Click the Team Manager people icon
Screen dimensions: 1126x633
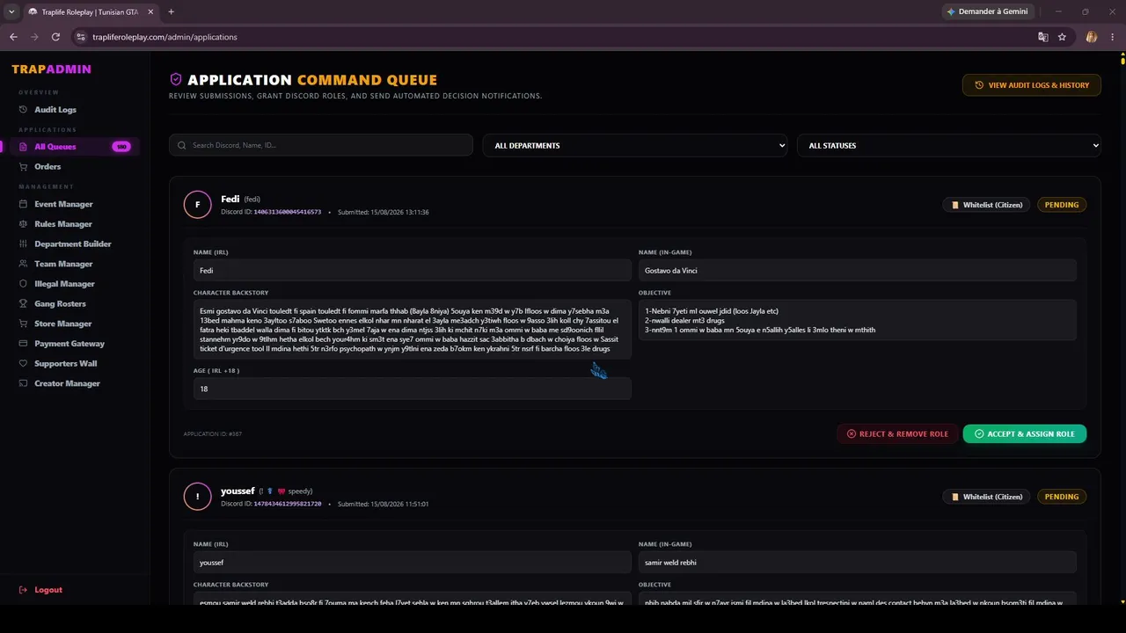[x=24, y=264]
